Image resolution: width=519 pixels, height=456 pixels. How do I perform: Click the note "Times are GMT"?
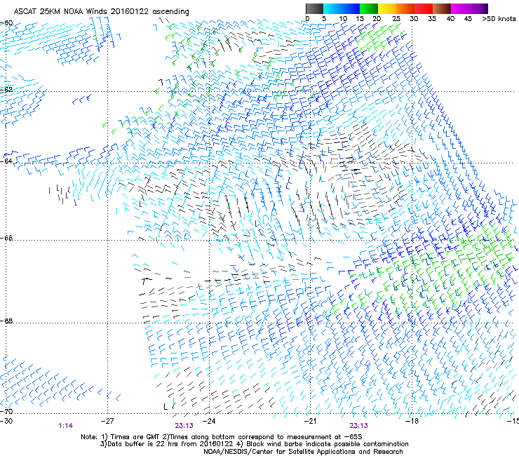click(x=134, y=437)
